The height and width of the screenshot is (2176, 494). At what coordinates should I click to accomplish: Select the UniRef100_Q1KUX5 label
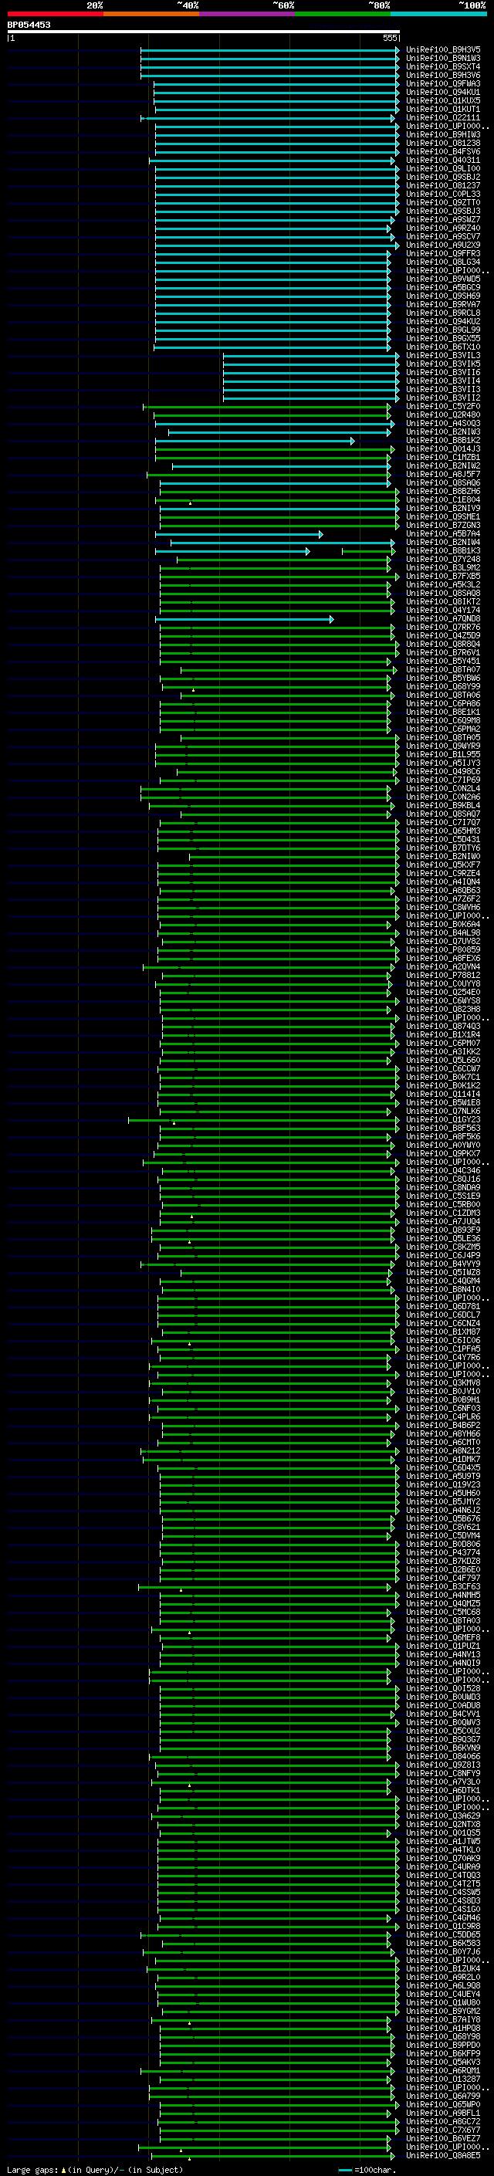click(443, 100)
